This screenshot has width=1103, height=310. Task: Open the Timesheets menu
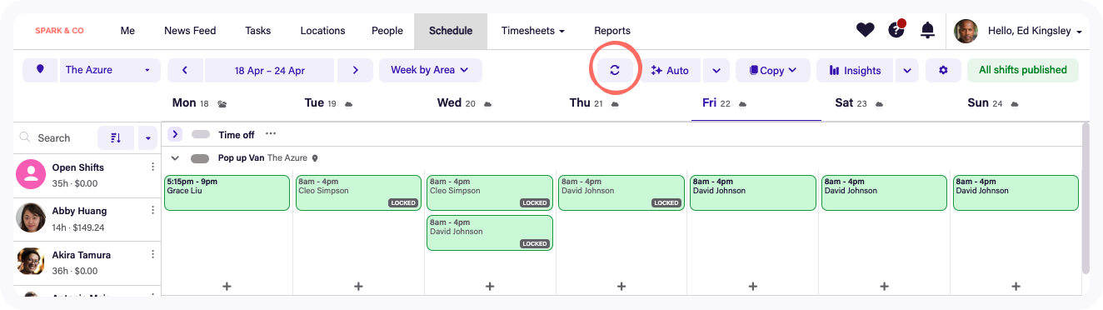pos(533,31)
